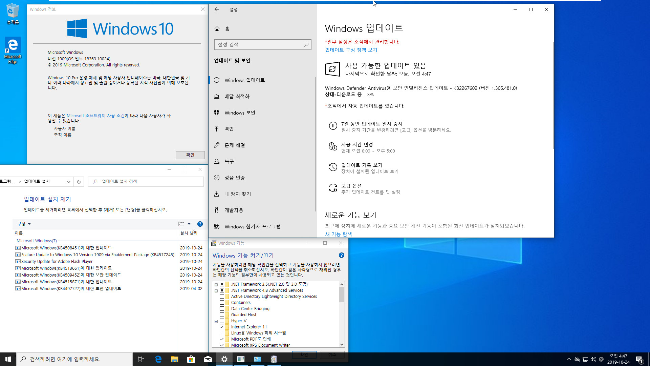Viewport: 650px width, 366px height.
Task: Click 새 기능 탐색 link
Action: tap(338, 234)
